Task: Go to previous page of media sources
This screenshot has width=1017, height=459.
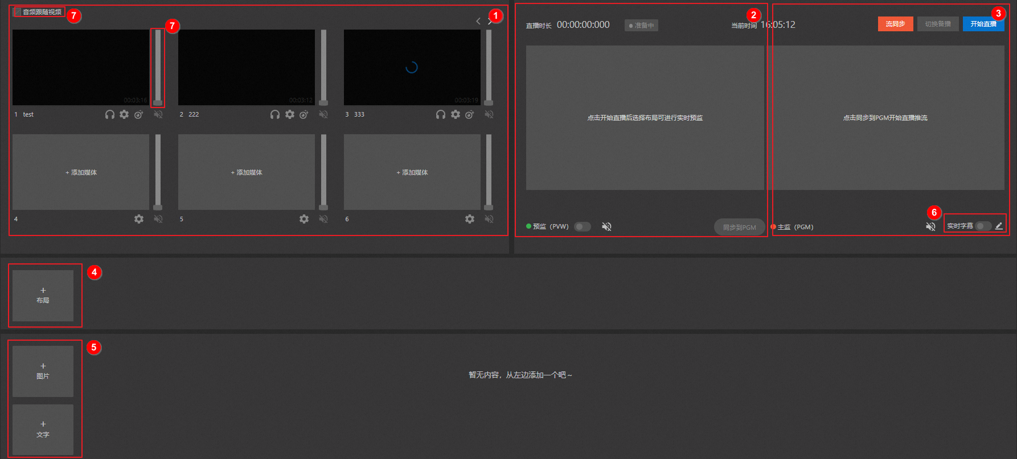Action: (478, 21)
